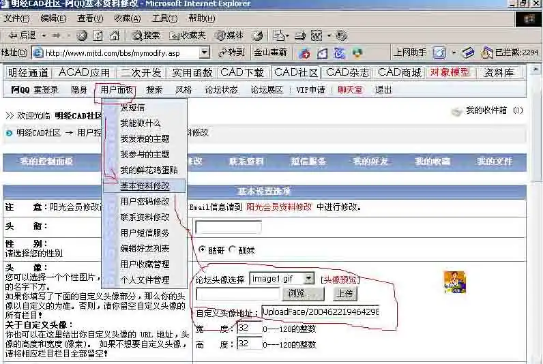Choose 基本资料修改 in dropdown menu
The height and width of the screenshot is (364, 543).
point(145,186)
